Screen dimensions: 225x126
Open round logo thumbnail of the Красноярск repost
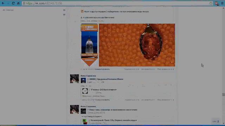pos(85,91)
